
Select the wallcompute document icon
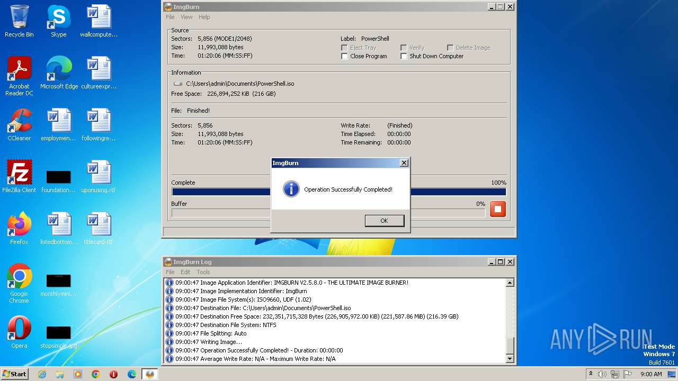coord(99,21)
